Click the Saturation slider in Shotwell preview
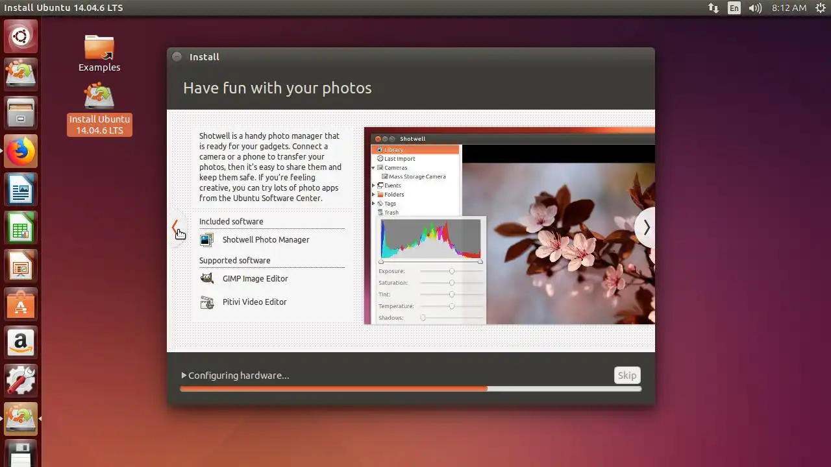The image size is (831, 467). pos(451,283)
